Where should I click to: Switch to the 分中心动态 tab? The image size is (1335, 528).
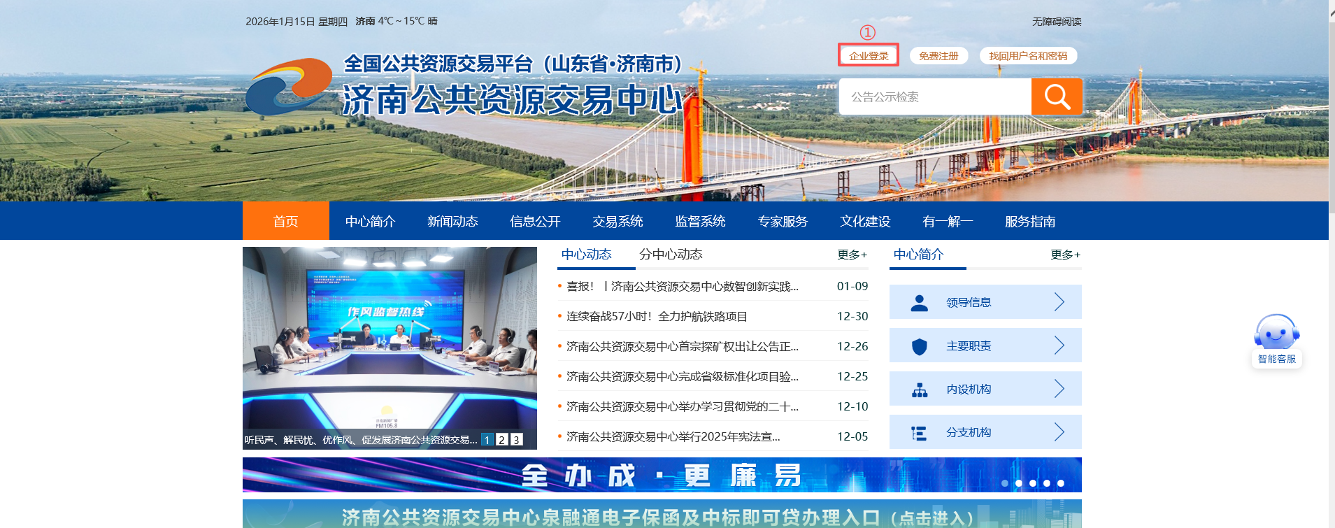(671, 255)
